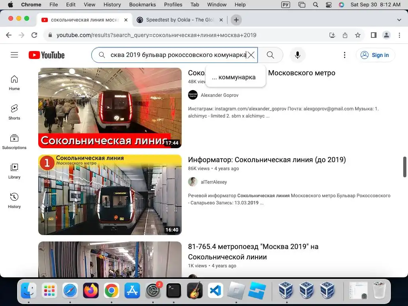Open Library in the sidebar
The width and height of the screenshot is (408, 306).
click(x=14, y=171)
